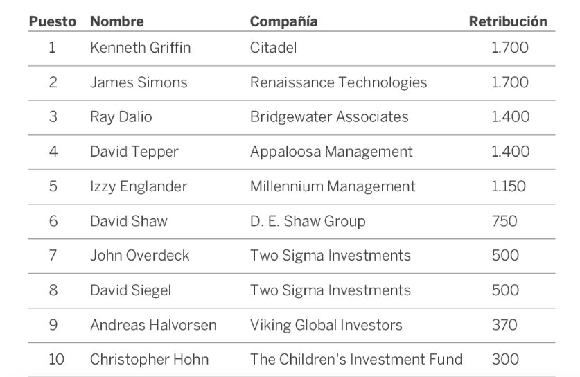Viewport: 580px width, 377px height.
Task: Click the Retribución column header
Action: click(507, 21)
